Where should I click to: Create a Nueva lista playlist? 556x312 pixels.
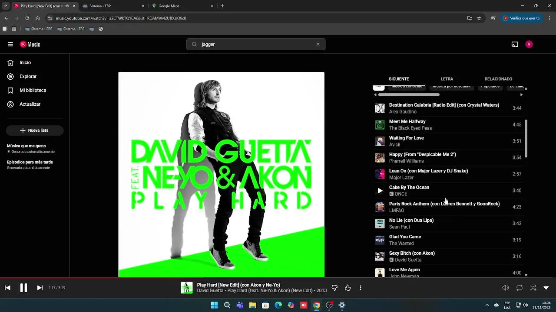pyautogui.click(x=35, y=130)
